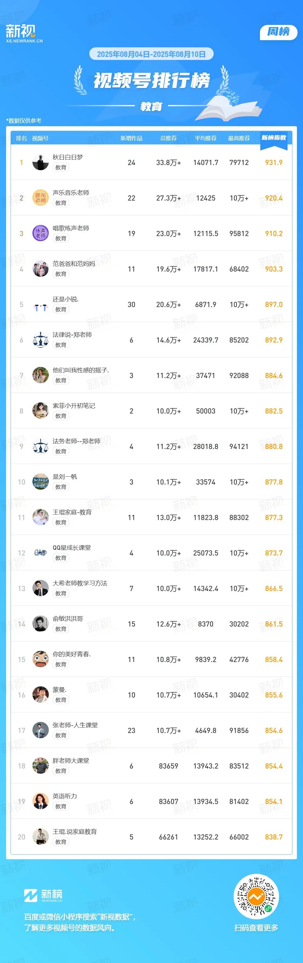
Task: Sort by the 总推荐 column header
Action: click(168, 138)
